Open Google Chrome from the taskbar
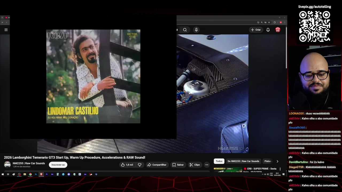 30,174
